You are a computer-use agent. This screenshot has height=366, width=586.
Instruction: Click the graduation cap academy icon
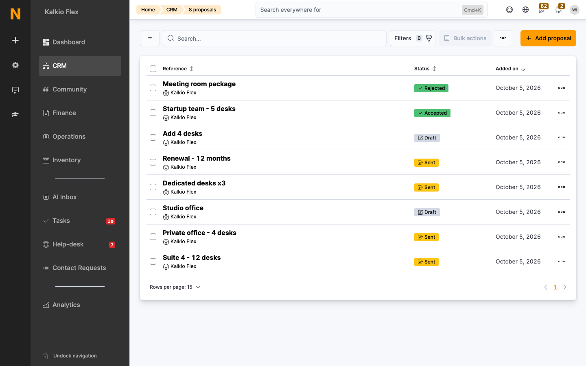15,115
